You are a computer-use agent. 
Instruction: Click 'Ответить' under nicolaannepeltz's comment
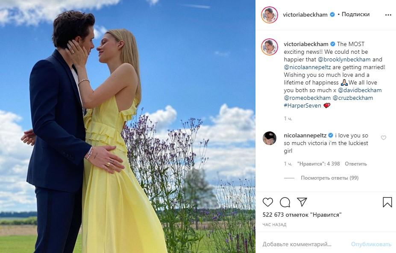click(355, 164)
